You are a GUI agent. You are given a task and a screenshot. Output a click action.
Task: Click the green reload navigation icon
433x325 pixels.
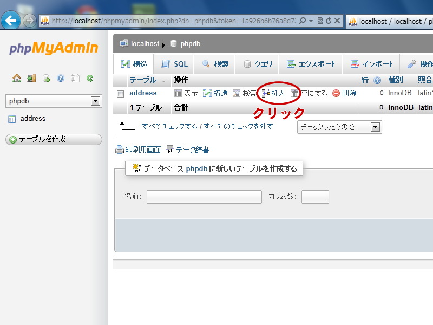(90, 78)
